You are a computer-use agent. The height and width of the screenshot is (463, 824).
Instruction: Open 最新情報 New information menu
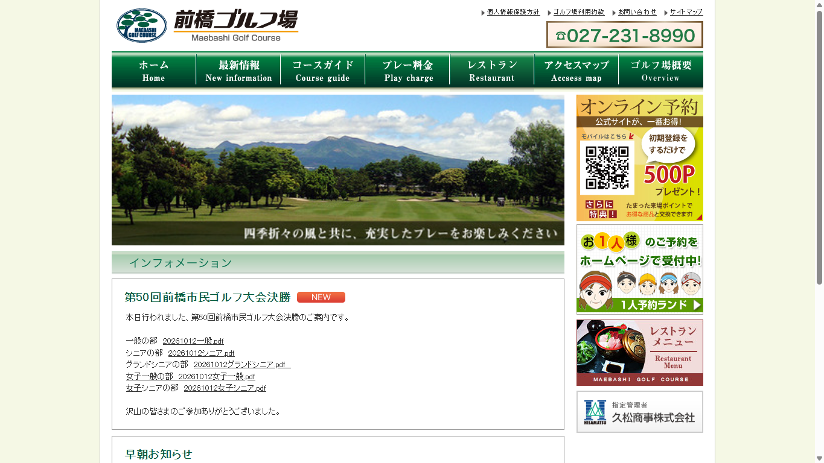click(x=238, y=70)
